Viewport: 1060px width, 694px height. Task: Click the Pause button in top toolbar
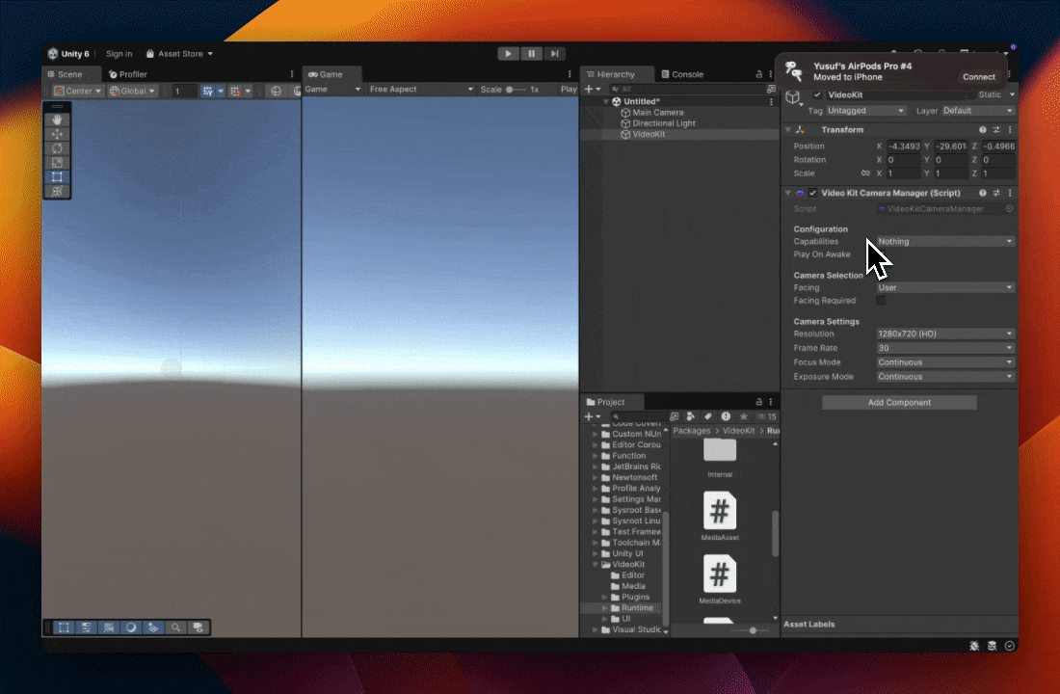532,54
